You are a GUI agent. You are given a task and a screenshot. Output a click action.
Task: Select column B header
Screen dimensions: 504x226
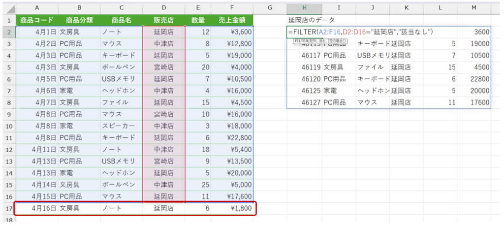tap(79, 7)
